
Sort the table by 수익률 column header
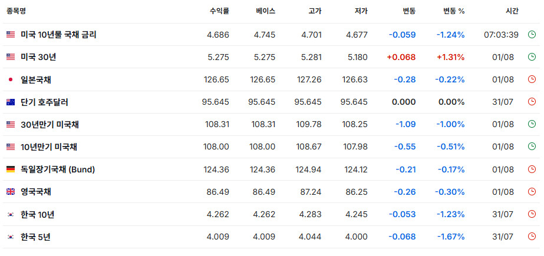tap(219, 11)
